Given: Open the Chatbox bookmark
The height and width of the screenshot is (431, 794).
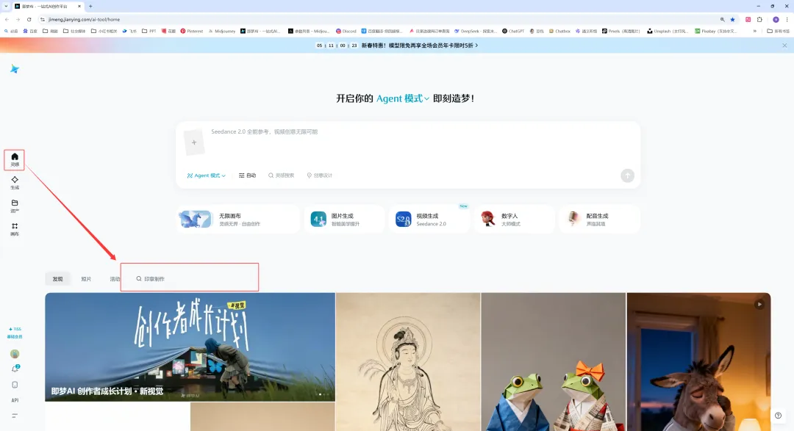Looking at the screenshot, I should 559,32.
